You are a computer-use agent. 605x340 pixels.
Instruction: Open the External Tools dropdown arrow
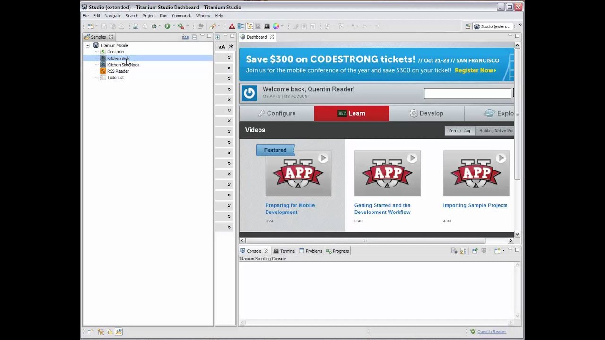[187, 26]
